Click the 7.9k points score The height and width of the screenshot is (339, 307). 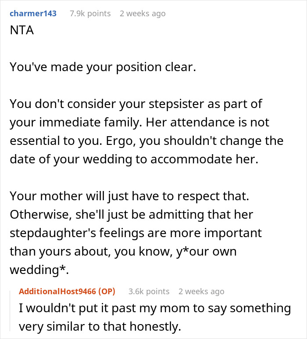click(x=90, y=14)
